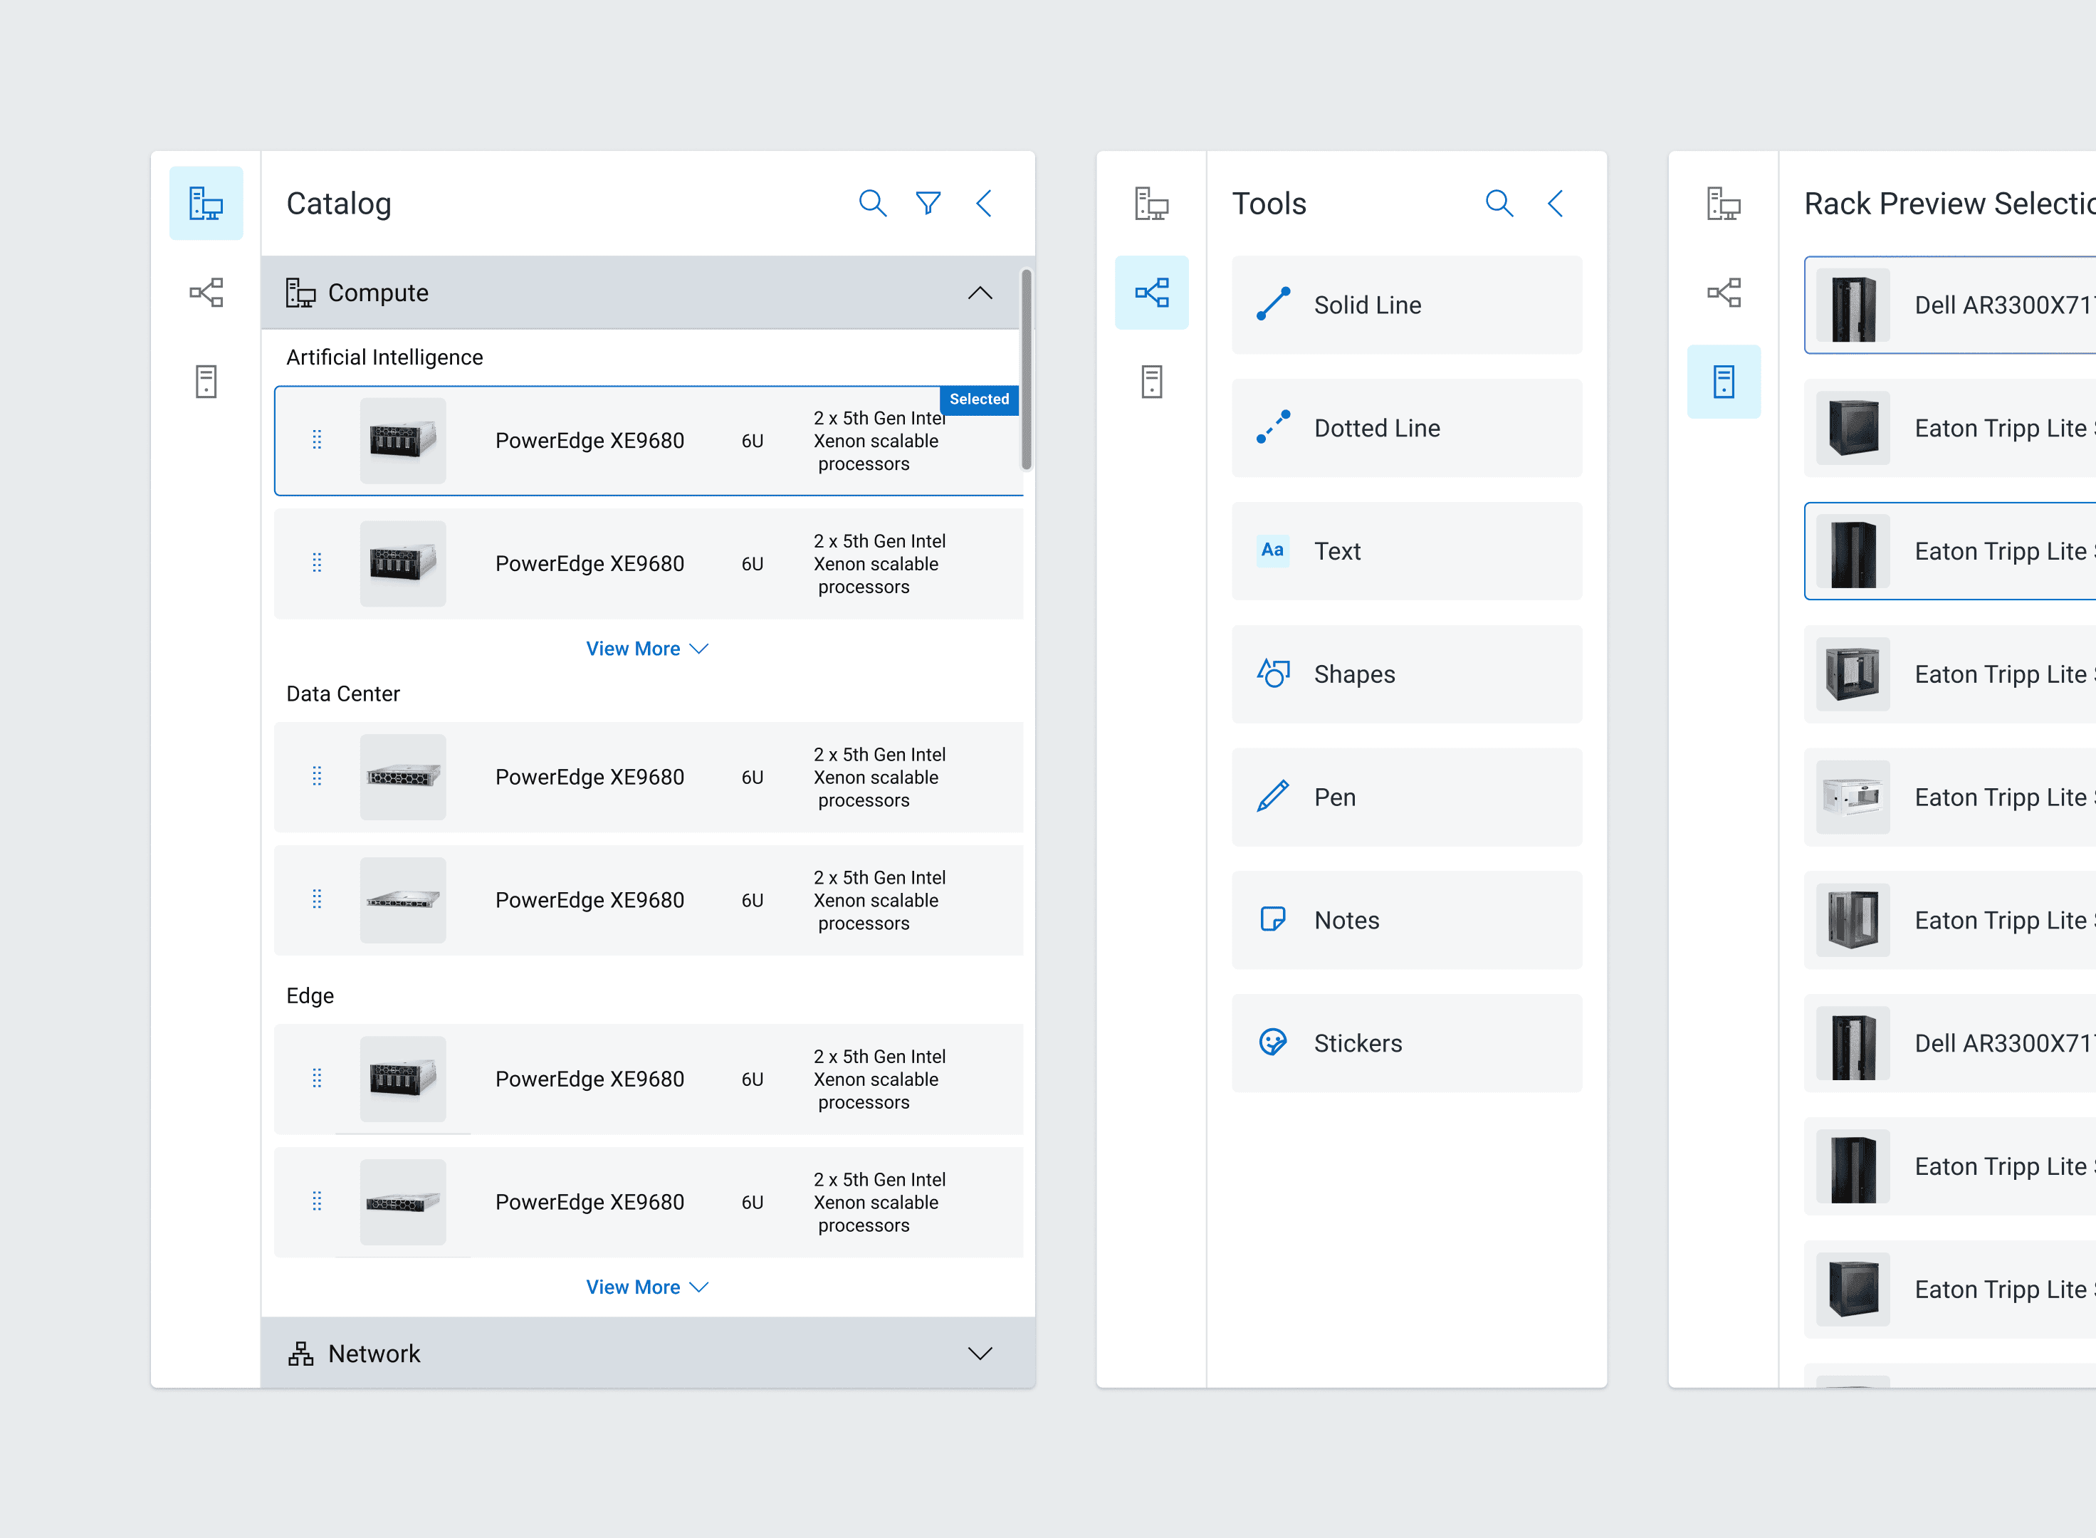Viewport: 2096px width, 1538px height.
Task: Collapse the Catalog panel with back chevron
Action: [x=984, y=203]
